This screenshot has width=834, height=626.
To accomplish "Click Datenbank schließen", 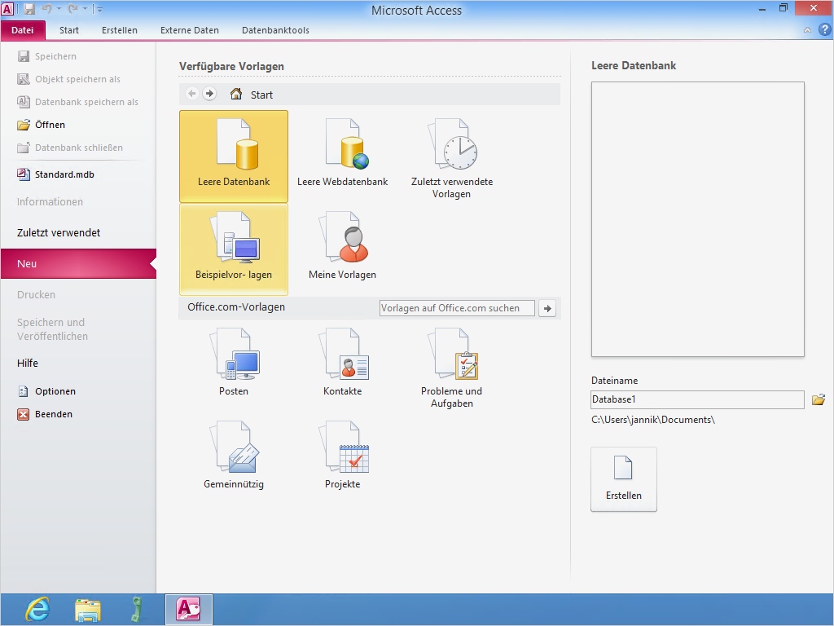I will point(70,148).
